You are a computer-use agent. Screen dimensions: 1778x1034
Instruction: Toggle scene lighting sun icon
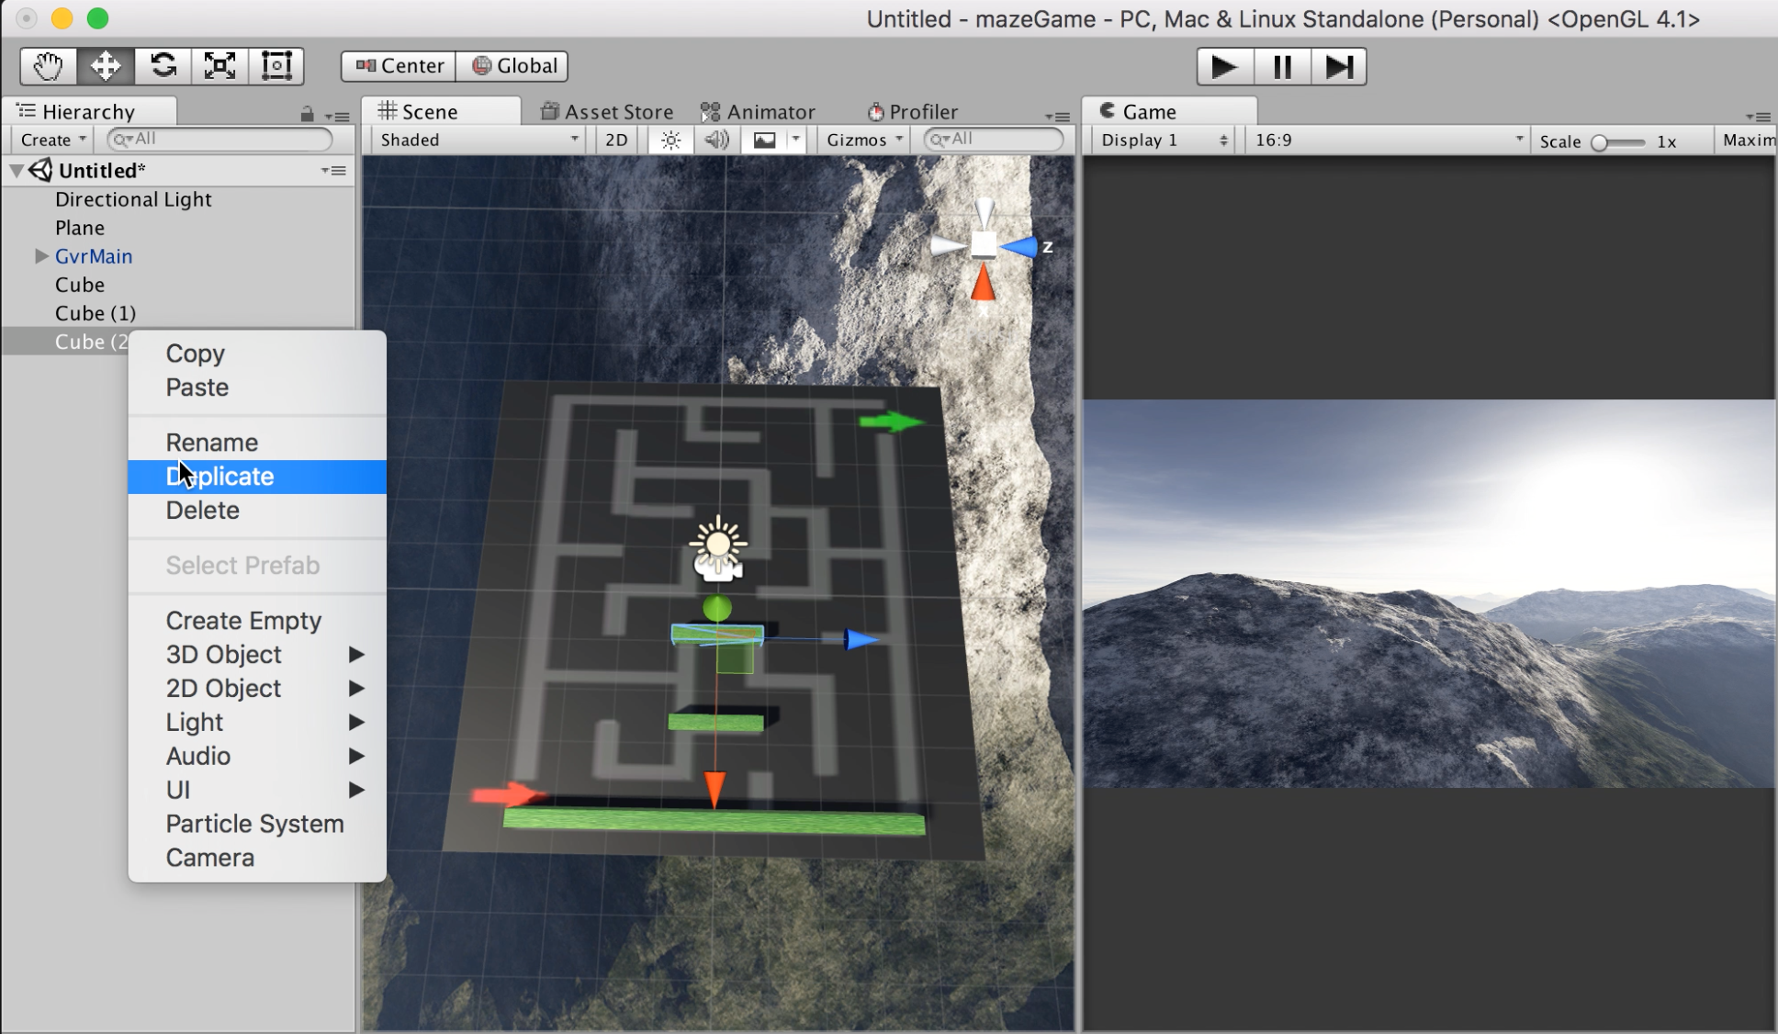(x=670, y=140)
